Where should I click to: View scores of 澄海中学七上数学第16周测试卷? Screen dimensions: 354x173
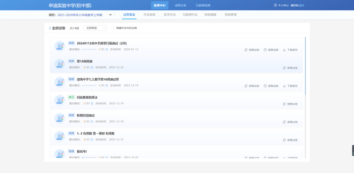click(x=271, y=86)
